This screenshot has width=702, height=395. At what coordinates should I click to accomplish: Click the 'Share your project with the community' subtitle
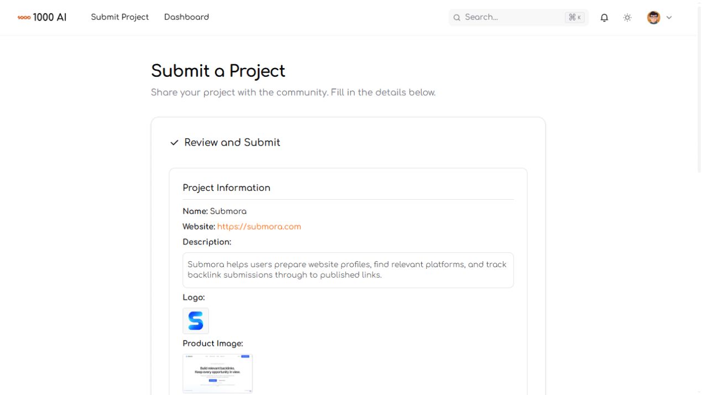(x=294, y=92)
